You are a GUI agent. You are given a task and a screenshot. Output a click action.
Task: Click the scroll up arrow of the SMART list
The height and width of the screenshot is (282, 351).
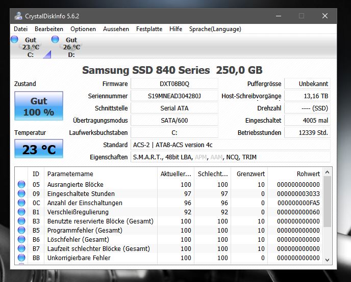[327, 172]
